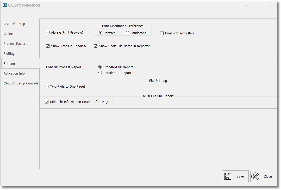Minimize the CALSoft Preferences window
This screenshot has width=281, height=190.
click(x=246, y=5)
